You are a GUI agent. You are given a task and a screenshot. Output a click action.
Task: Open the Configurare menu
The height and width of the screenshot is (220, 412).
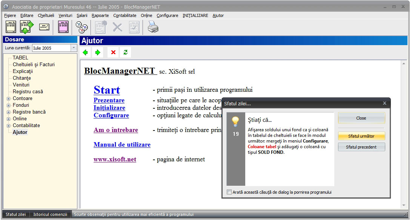point(167,15)
